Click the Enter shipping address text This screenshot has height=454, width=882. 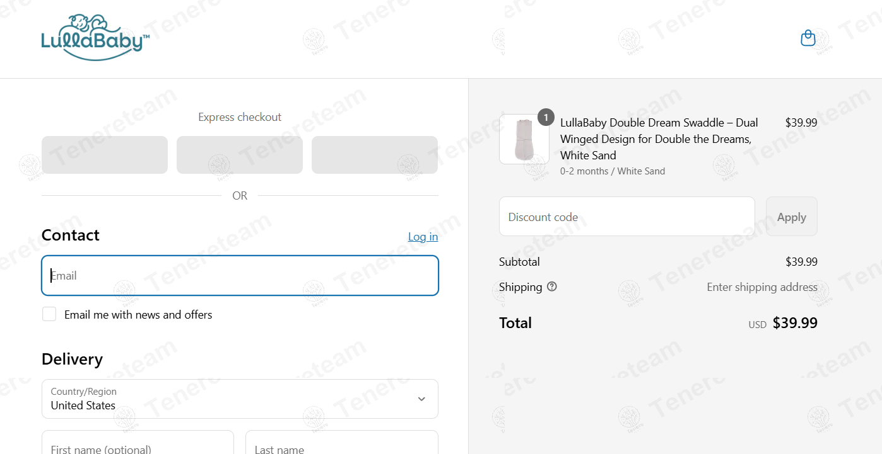(762, 287)
